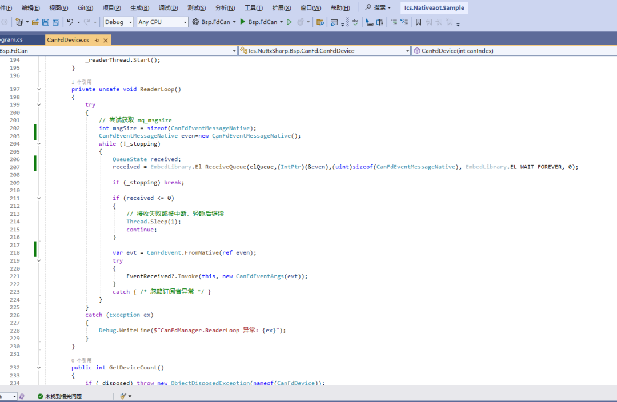This screenshot has height=402, width=617.
Task: Open the 视图(V) menu
Action: [59, 7]
